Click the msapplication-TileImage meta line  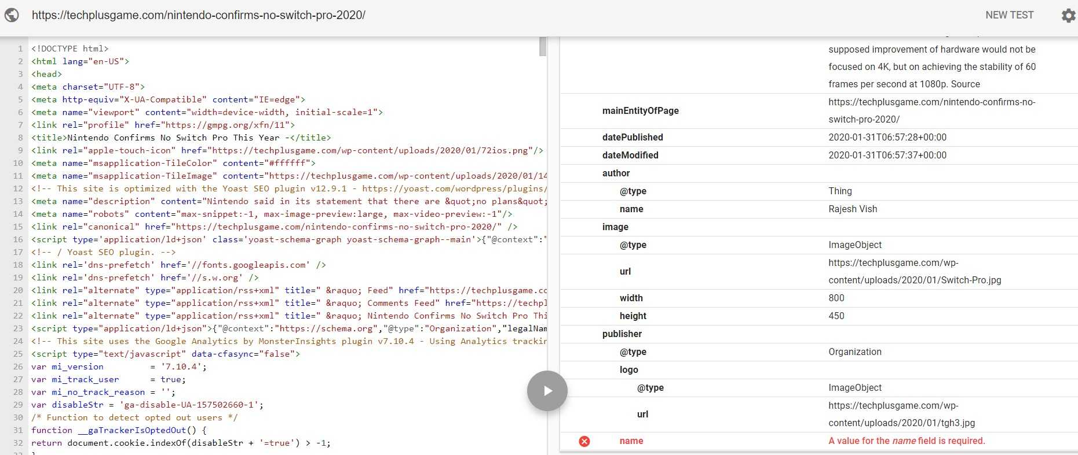pyautogui.click(x=289, y=176)
